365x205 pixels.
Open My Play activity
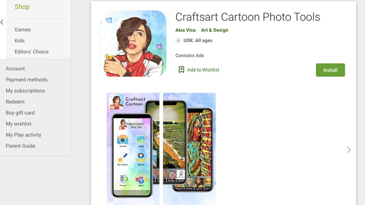pos(23,135)
